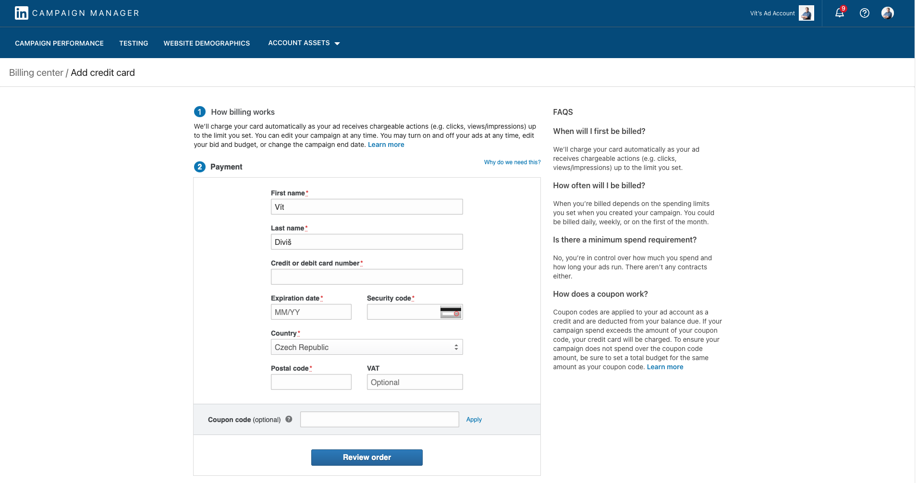Click the security code card icon
916x483 pixels.
[451, 312]
